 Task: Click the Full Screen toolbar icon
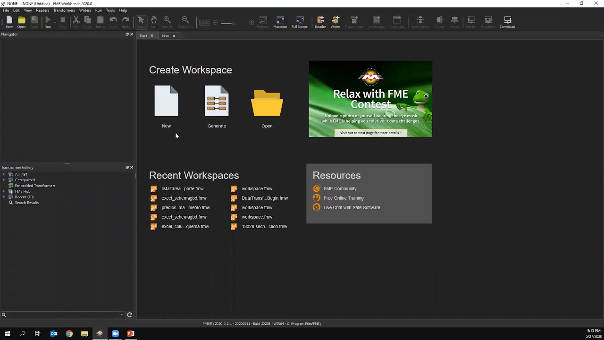[300, 22]
